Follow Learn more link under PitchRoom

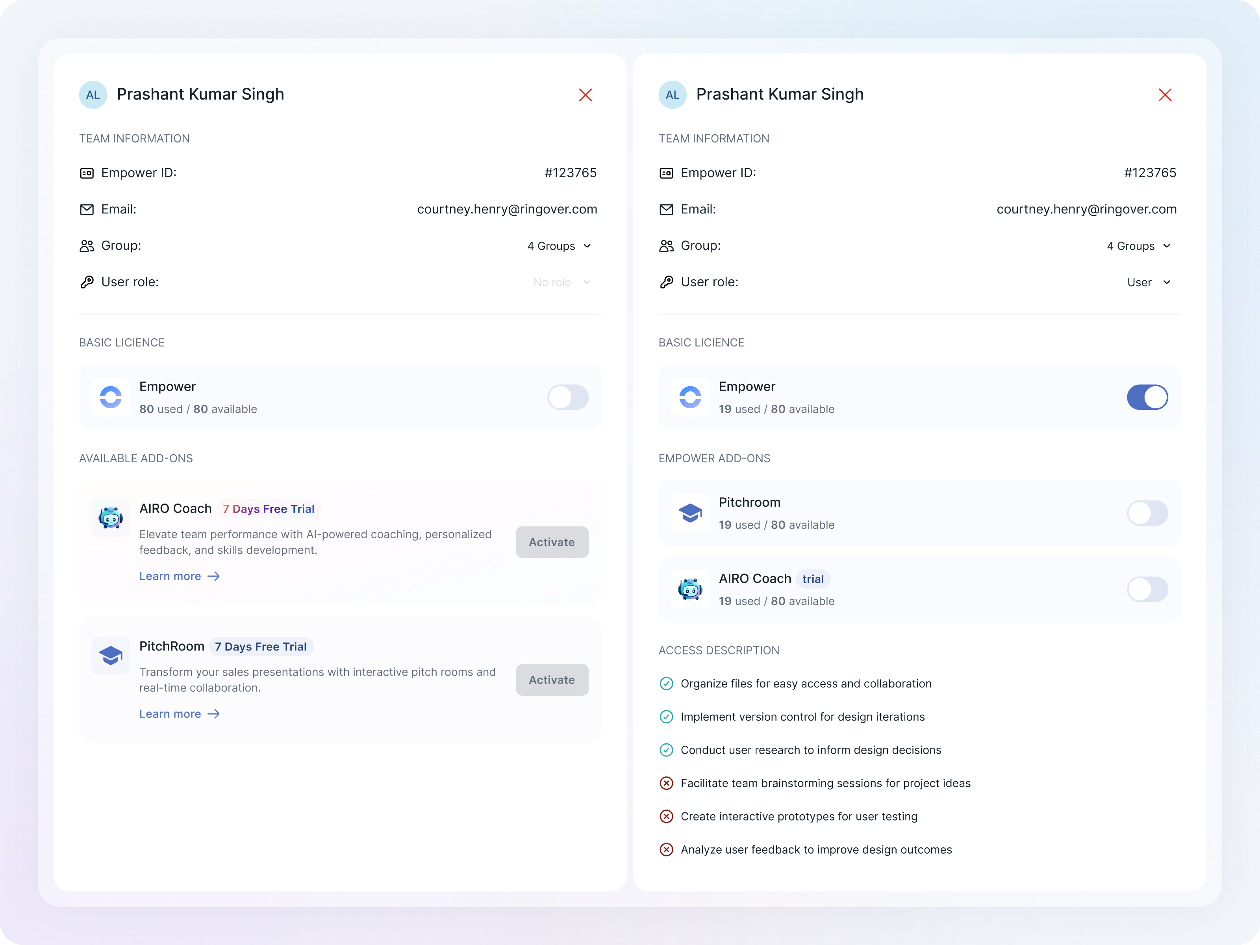[179, 714]
